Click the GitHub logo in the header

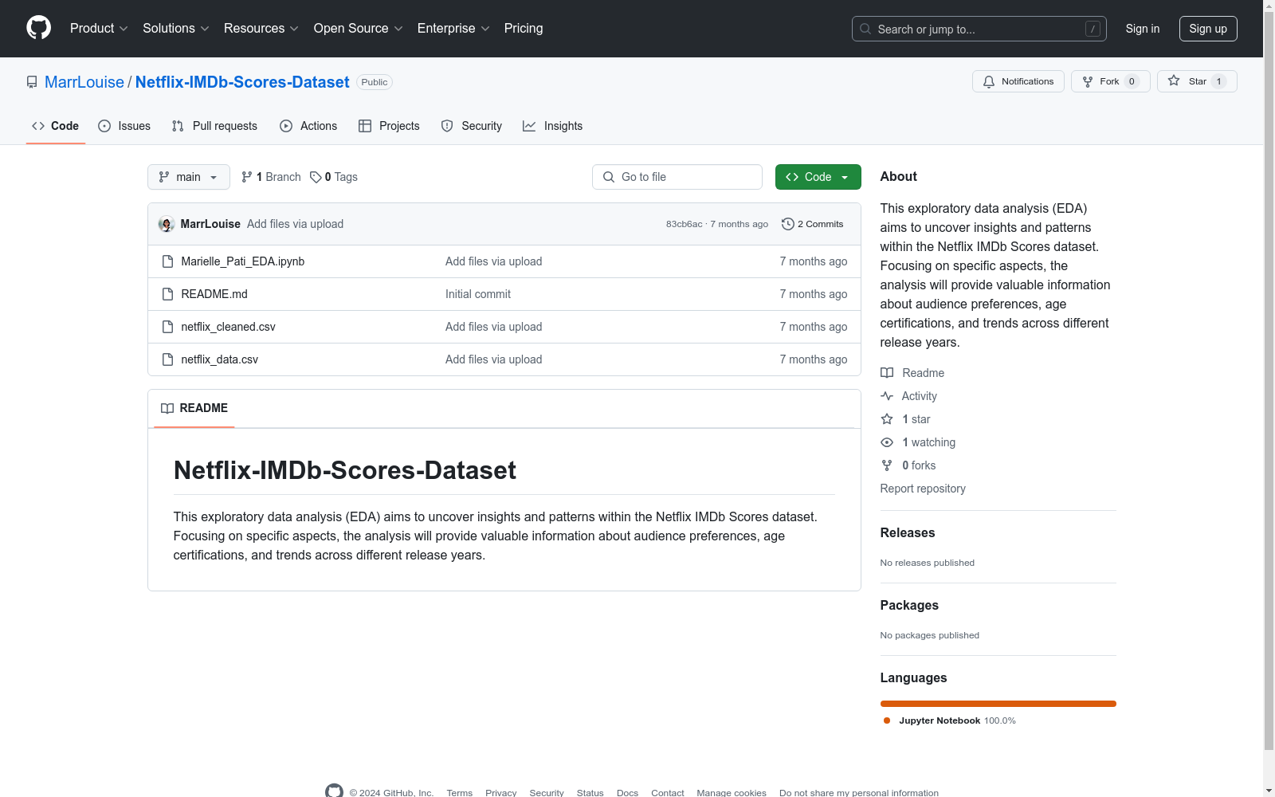point(38,28)
